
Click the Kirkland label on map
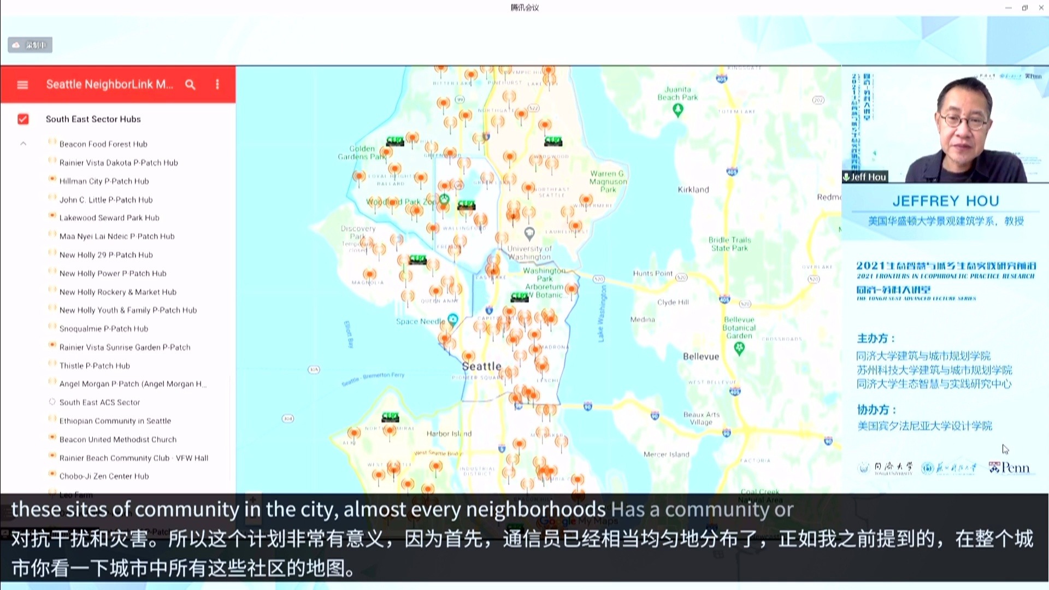pos(693,190)
